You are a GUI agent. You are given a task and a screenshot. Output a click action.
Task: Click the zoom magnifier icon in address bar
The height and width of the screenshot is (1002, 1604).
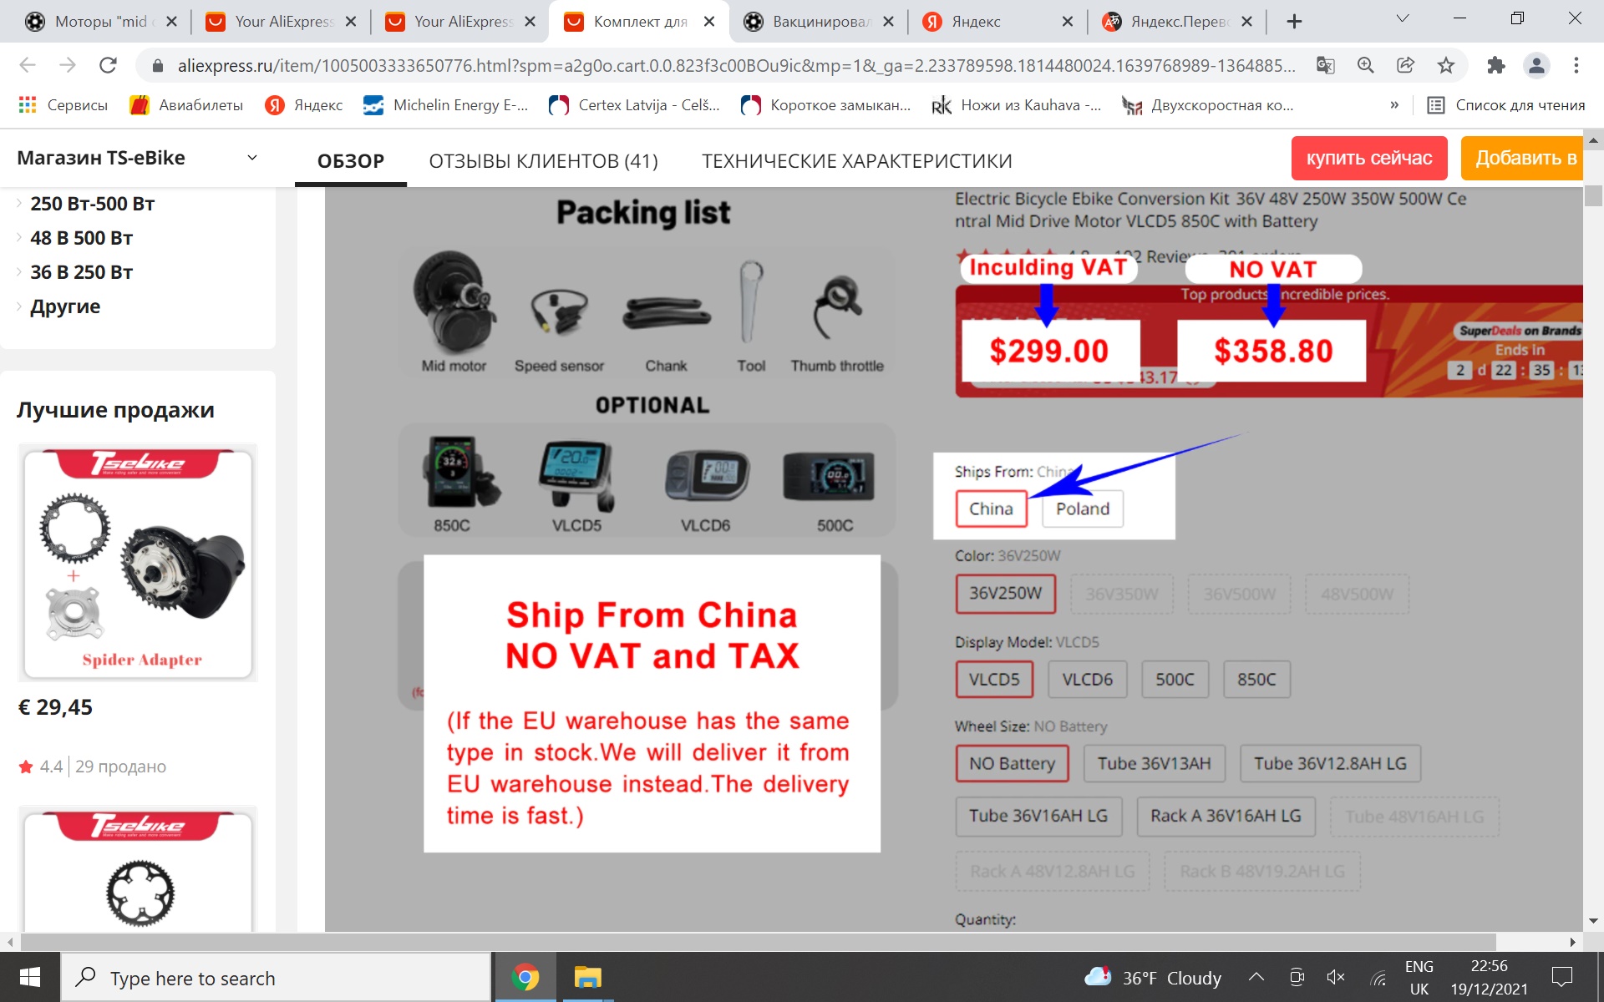point(1366,65)
